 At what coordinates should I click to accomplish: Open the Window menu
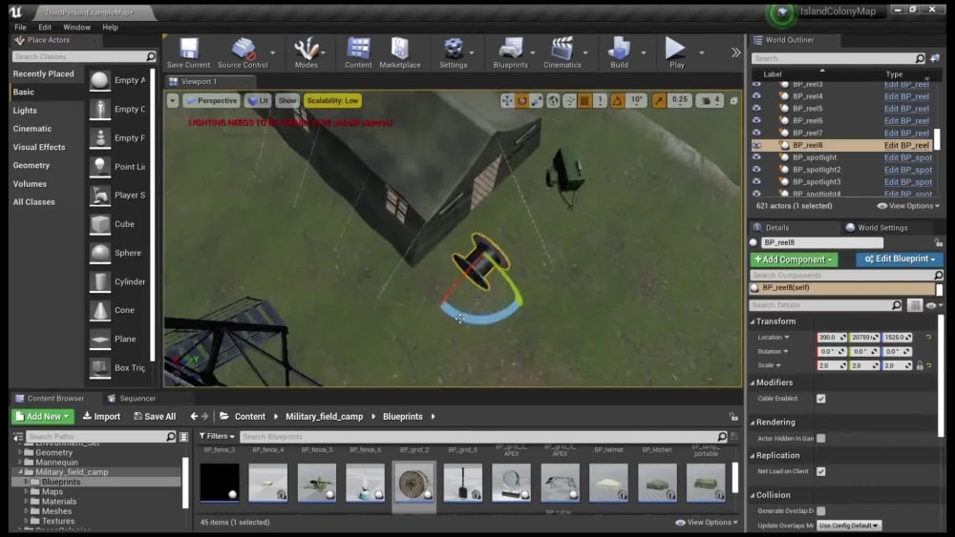tap(76, 28)
